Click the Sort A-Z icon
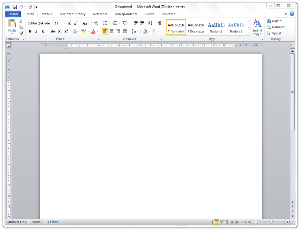The image size is (300, 230). click(150, 23)
